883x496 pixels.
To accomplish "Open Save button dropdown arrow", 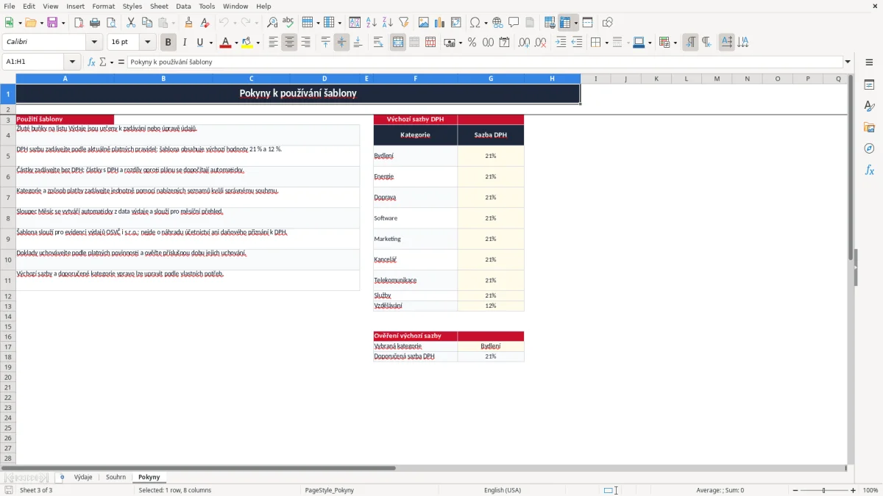I will 63,23.
